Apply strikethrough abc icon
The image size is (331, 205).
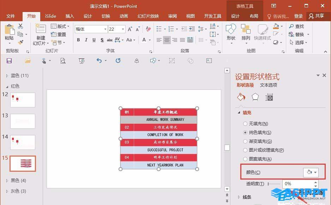tap(109, 40)
